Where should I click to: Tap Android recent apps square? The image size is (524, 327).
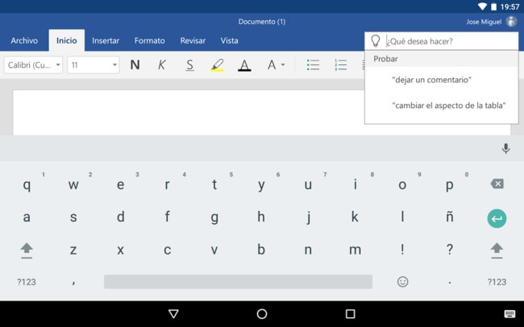pyautogui.click(x=350, y=314)
